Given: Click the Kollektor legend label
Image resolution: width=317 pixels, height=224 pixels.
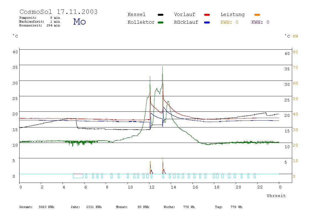Looking at the screenshot, I should click(x=141, y=22).
